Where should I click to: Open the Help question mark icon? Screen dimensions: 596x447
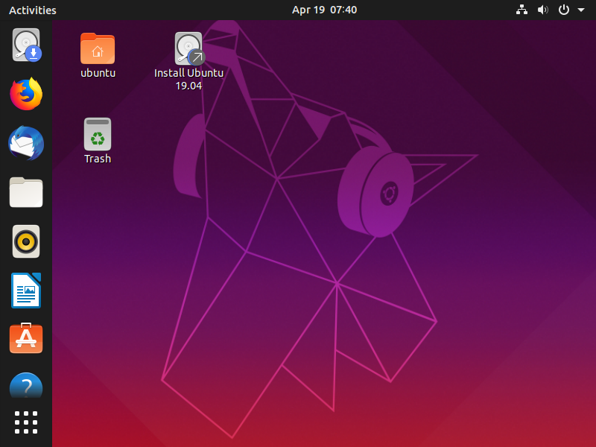pos(26,386)
